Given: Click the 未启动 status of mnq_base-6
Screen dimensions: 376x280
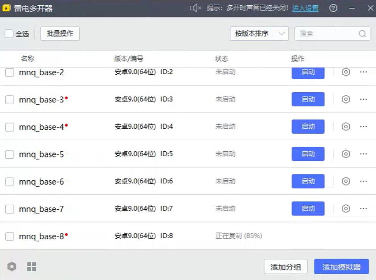Looking at the screenshot, I should (225, 181).
